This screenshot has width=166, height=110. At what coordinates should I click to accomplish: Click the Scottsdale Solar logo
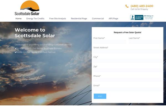(27, 8)
